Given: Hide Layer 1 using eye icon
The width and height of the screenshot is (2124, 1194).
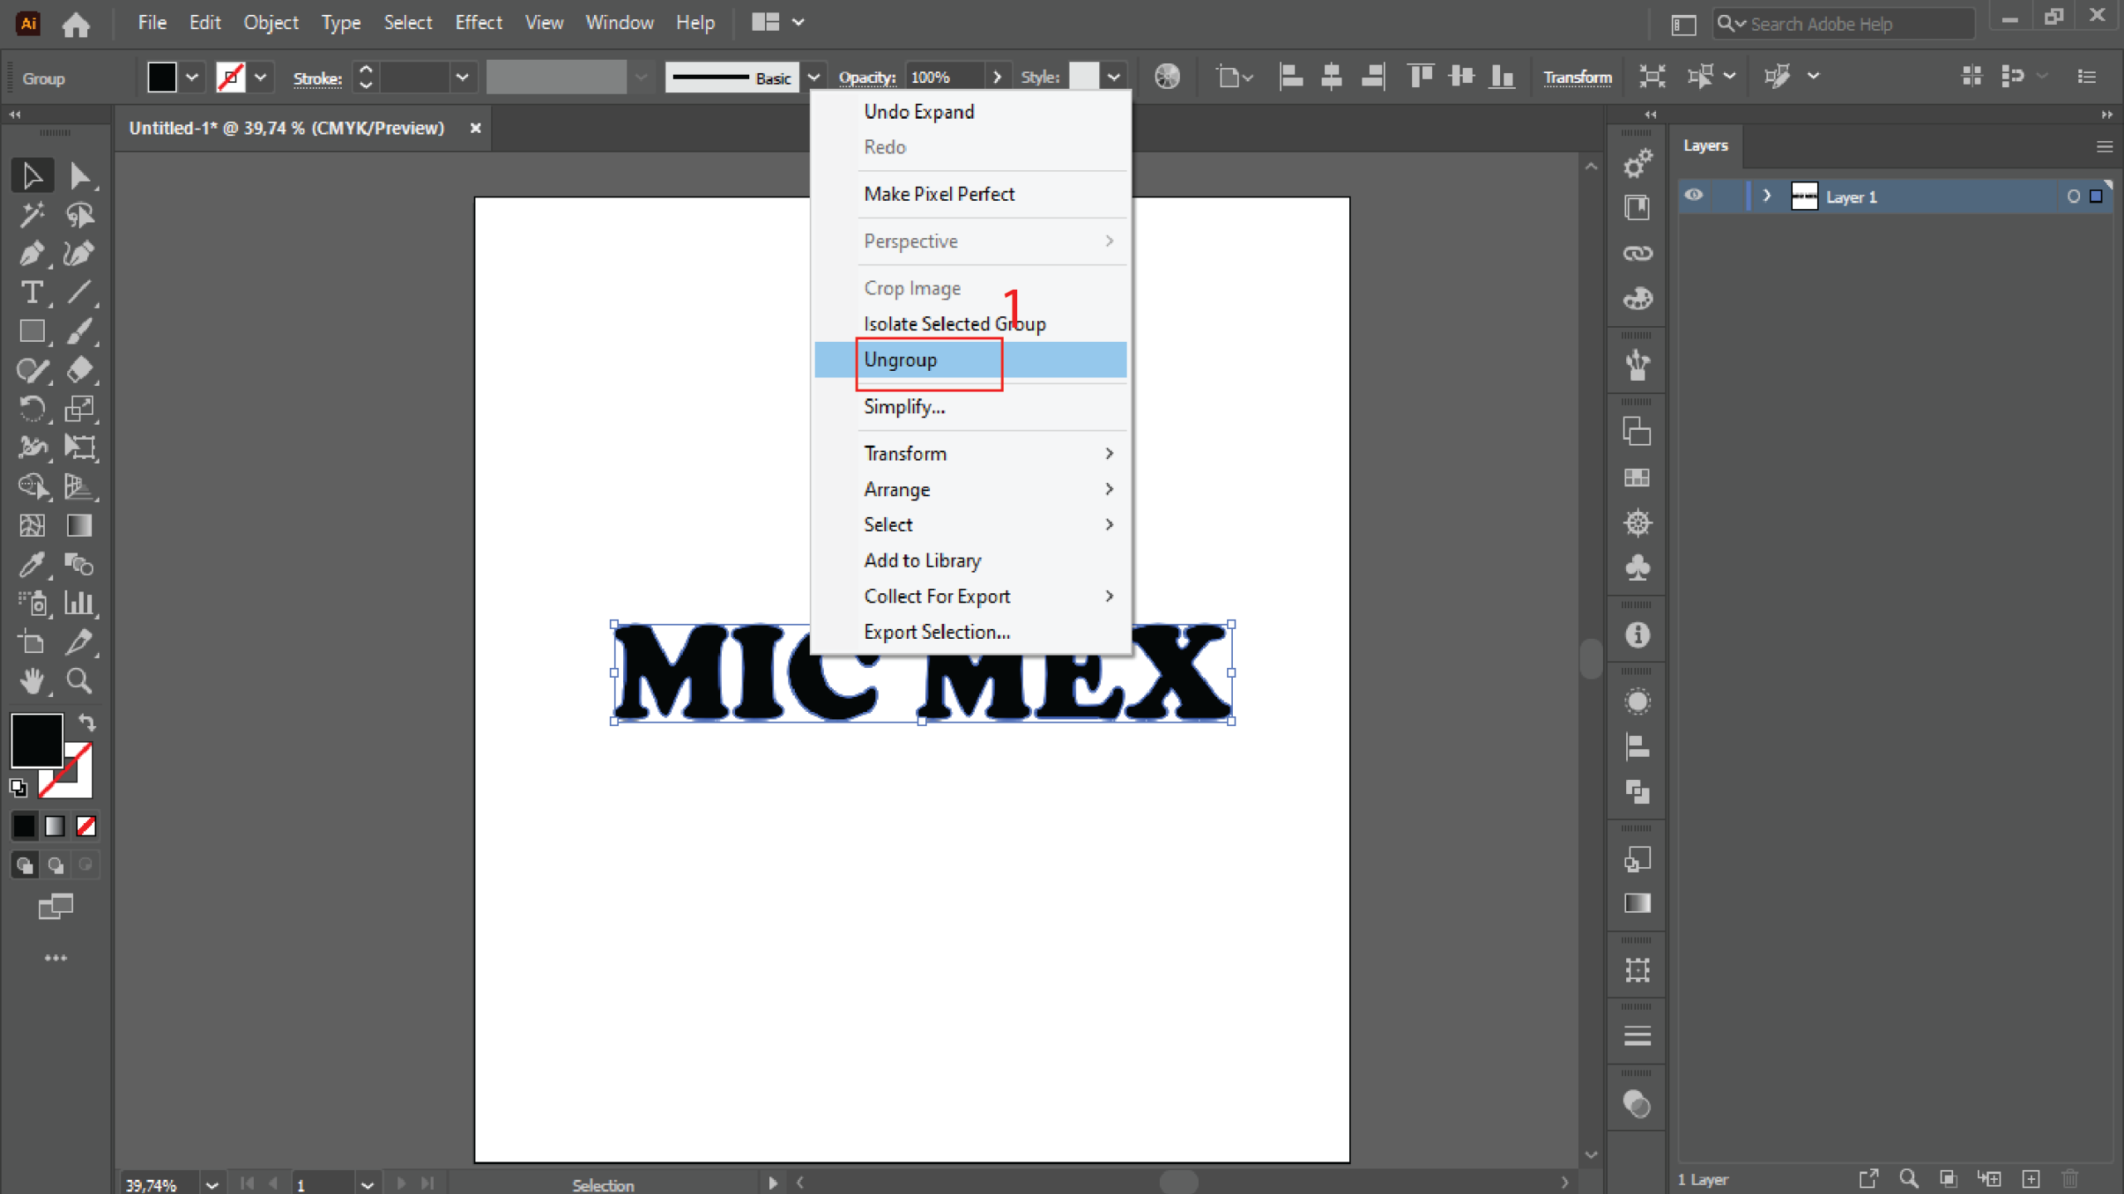Looking at the screenshot, I should pyautogui.click(x=1693, y=196).
